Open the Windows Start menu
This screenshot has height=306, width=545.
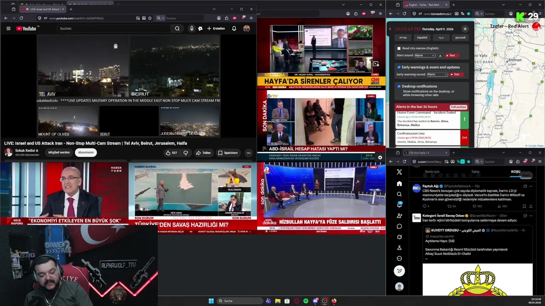tap(211, 301)
